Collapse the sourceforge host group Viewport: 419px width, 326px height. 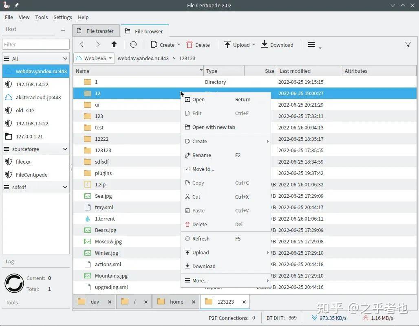pos(65,149)
